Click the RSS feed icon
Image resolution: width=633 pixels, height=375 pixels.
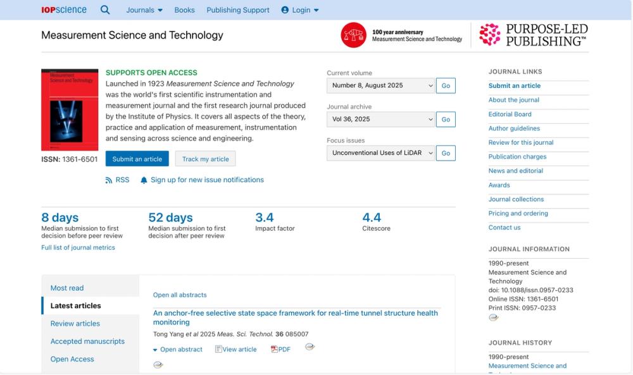coord(109,180)
